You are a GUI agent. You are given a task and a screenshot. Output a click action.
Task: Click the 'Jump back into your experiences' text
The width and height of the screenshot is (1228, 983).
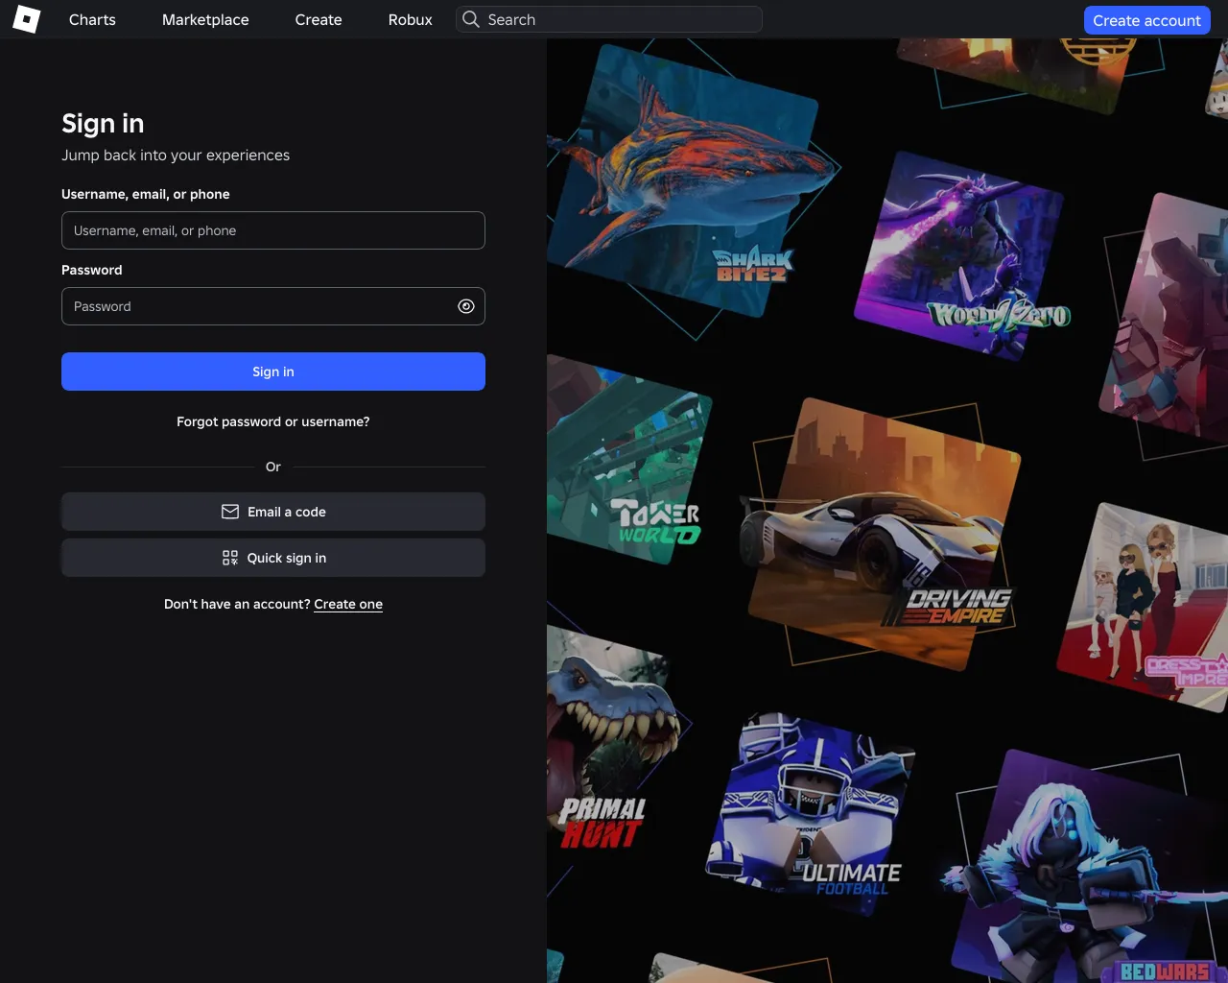176,156
